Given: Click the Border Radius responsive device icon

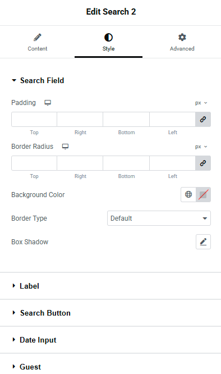Looking at the screenshot, I should click(65, 147).
